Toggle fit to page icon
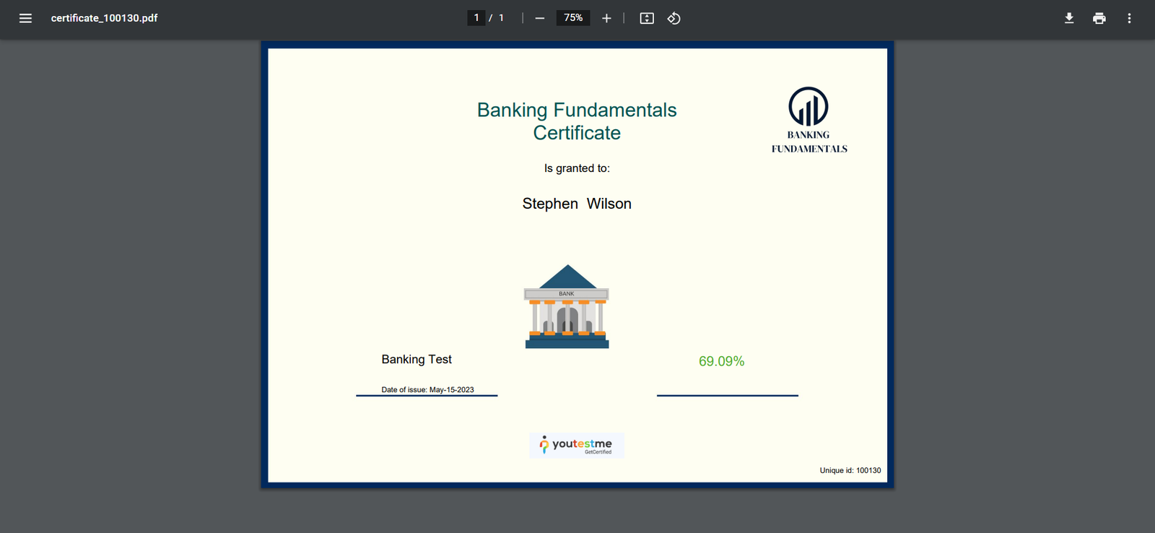Viewport: 1155px width, 533px height. click(647, 18)
